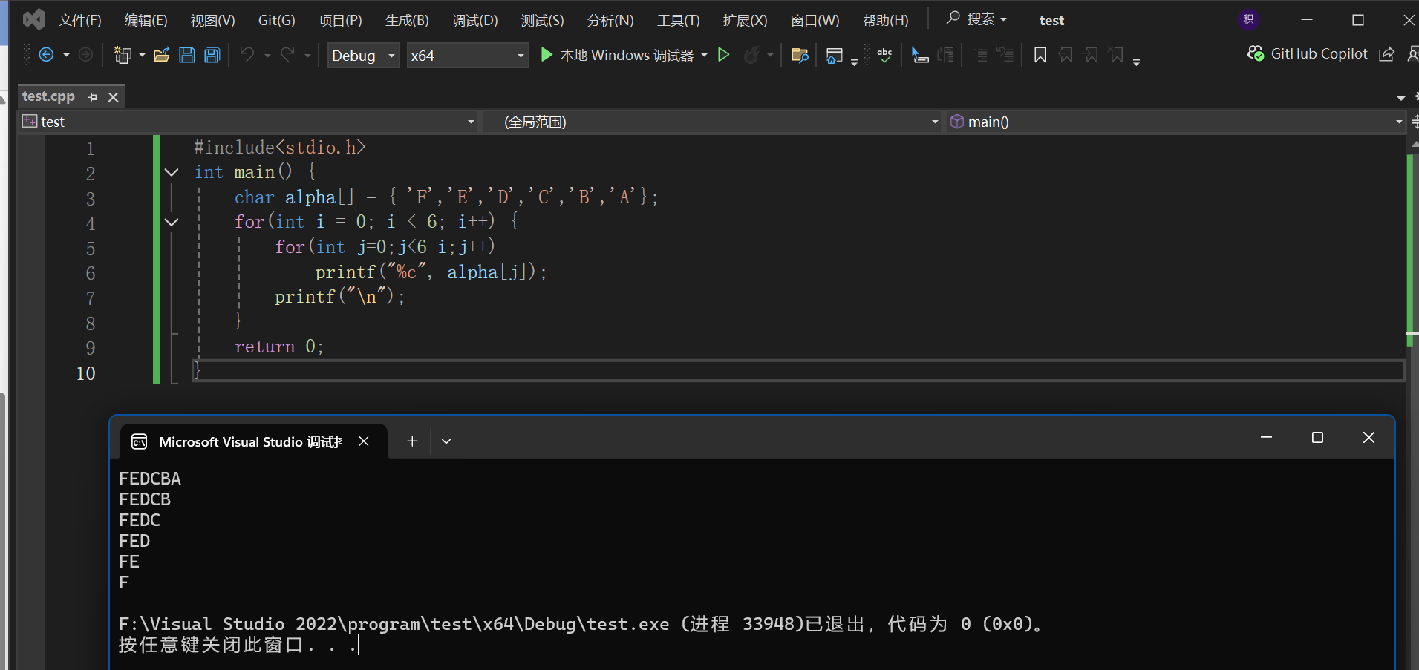1419x670 pixels.
Task: Open the 项目(P) menu
Action: 340,20
